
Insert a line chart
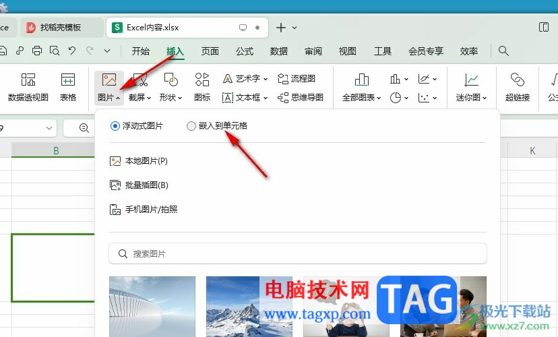click(x=427, y=79)
